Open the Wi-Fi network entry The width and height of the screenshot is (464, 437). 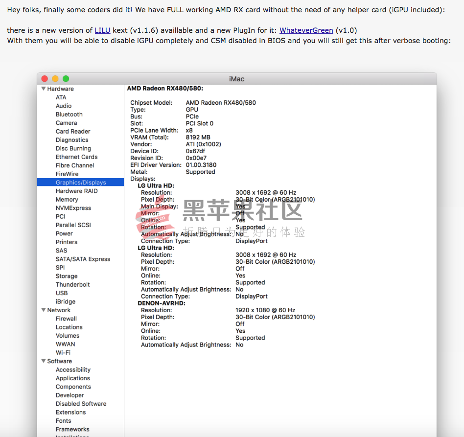coord(63,353)
